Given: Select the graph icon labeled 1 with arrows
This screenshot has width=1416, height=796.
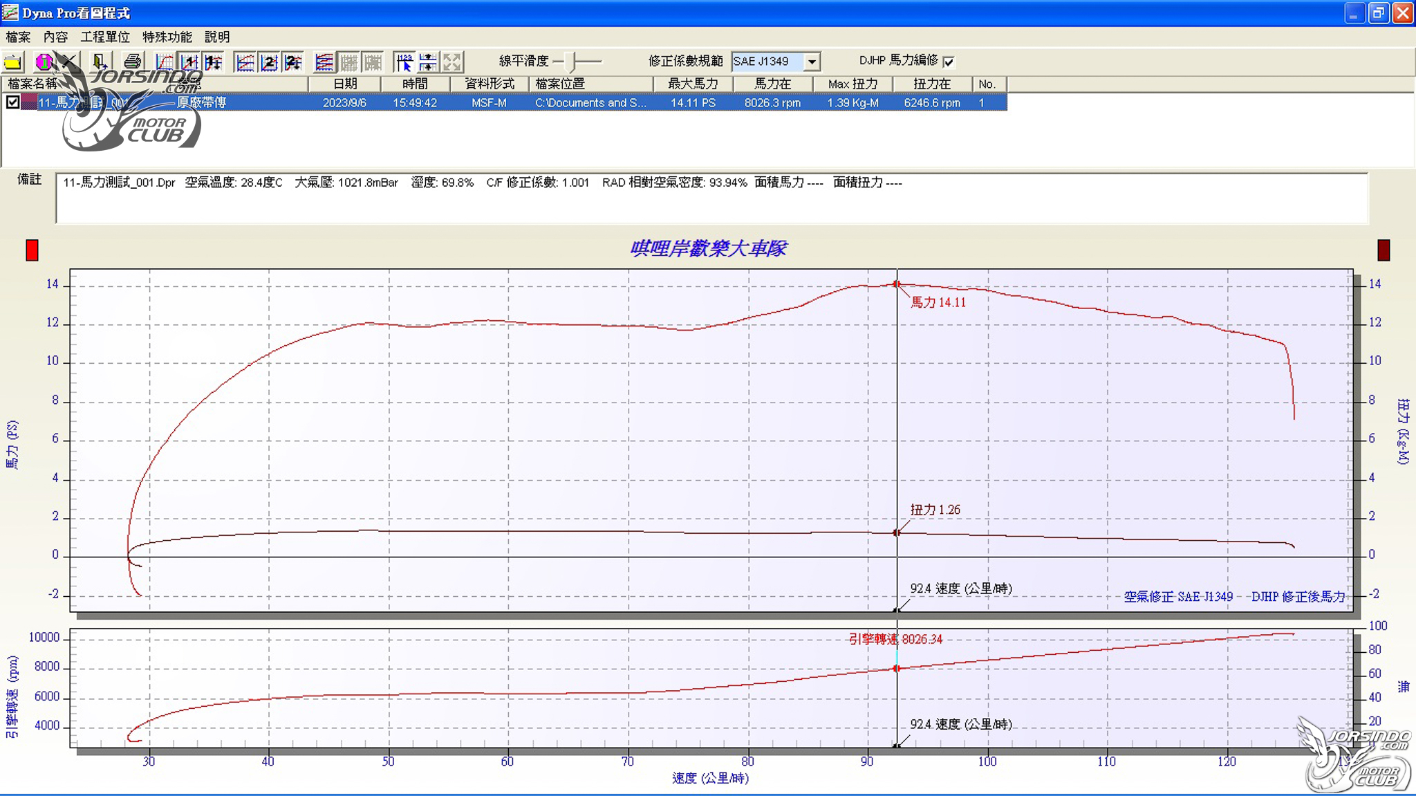Looking at the screenshot, I should click(x=213, y=62).
